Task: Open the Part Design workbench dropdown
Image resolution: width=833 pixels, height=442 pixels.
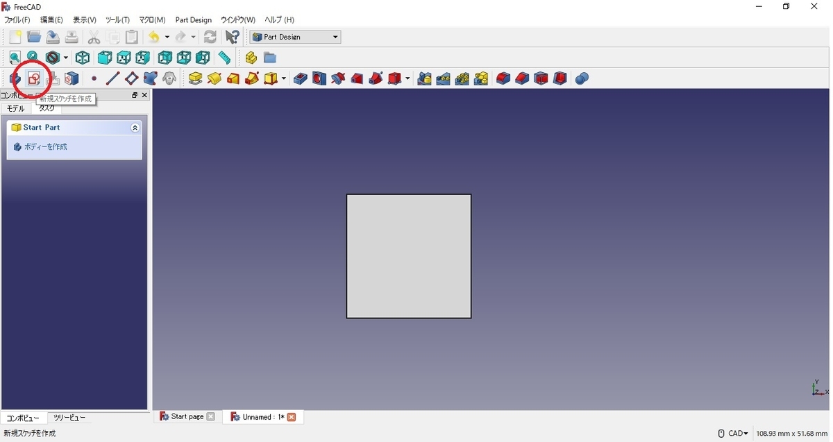Action: click(296, 37)
